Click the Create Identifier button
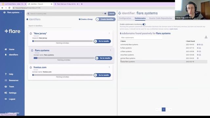This screenshot has height=118, width=210. (106, 19)
